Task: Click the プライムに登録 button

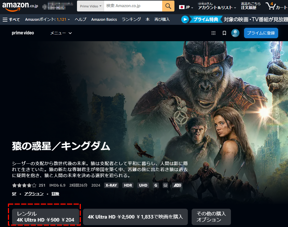Action: [261, 33]
